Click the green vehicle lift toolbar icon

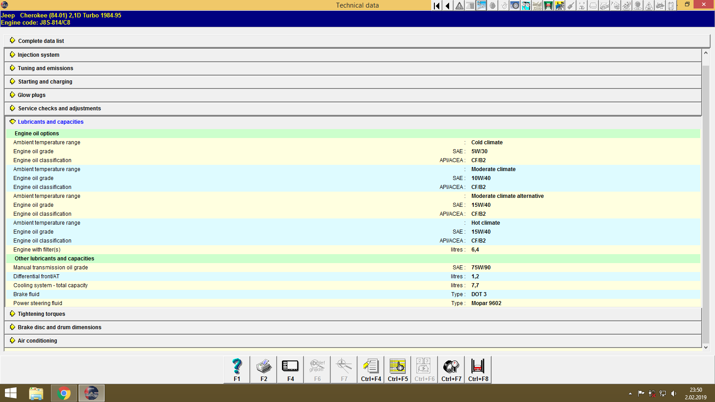[x=548, y=6]
